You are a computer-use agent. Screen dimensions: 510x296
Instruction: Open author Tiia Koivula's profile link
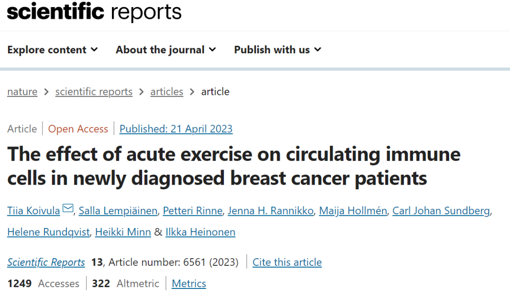(34, 211)
